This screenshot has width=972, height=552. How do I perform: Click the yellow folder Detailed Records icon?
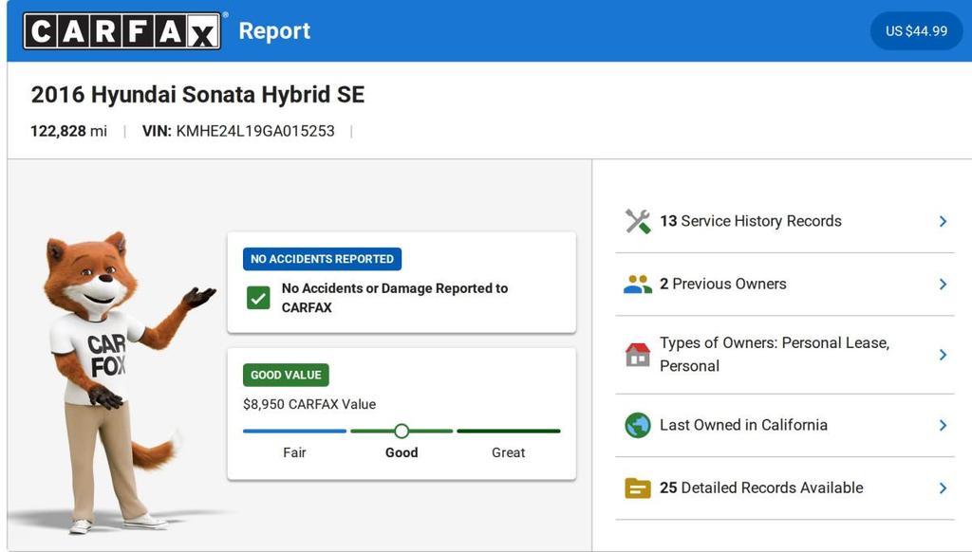point(637,488)
